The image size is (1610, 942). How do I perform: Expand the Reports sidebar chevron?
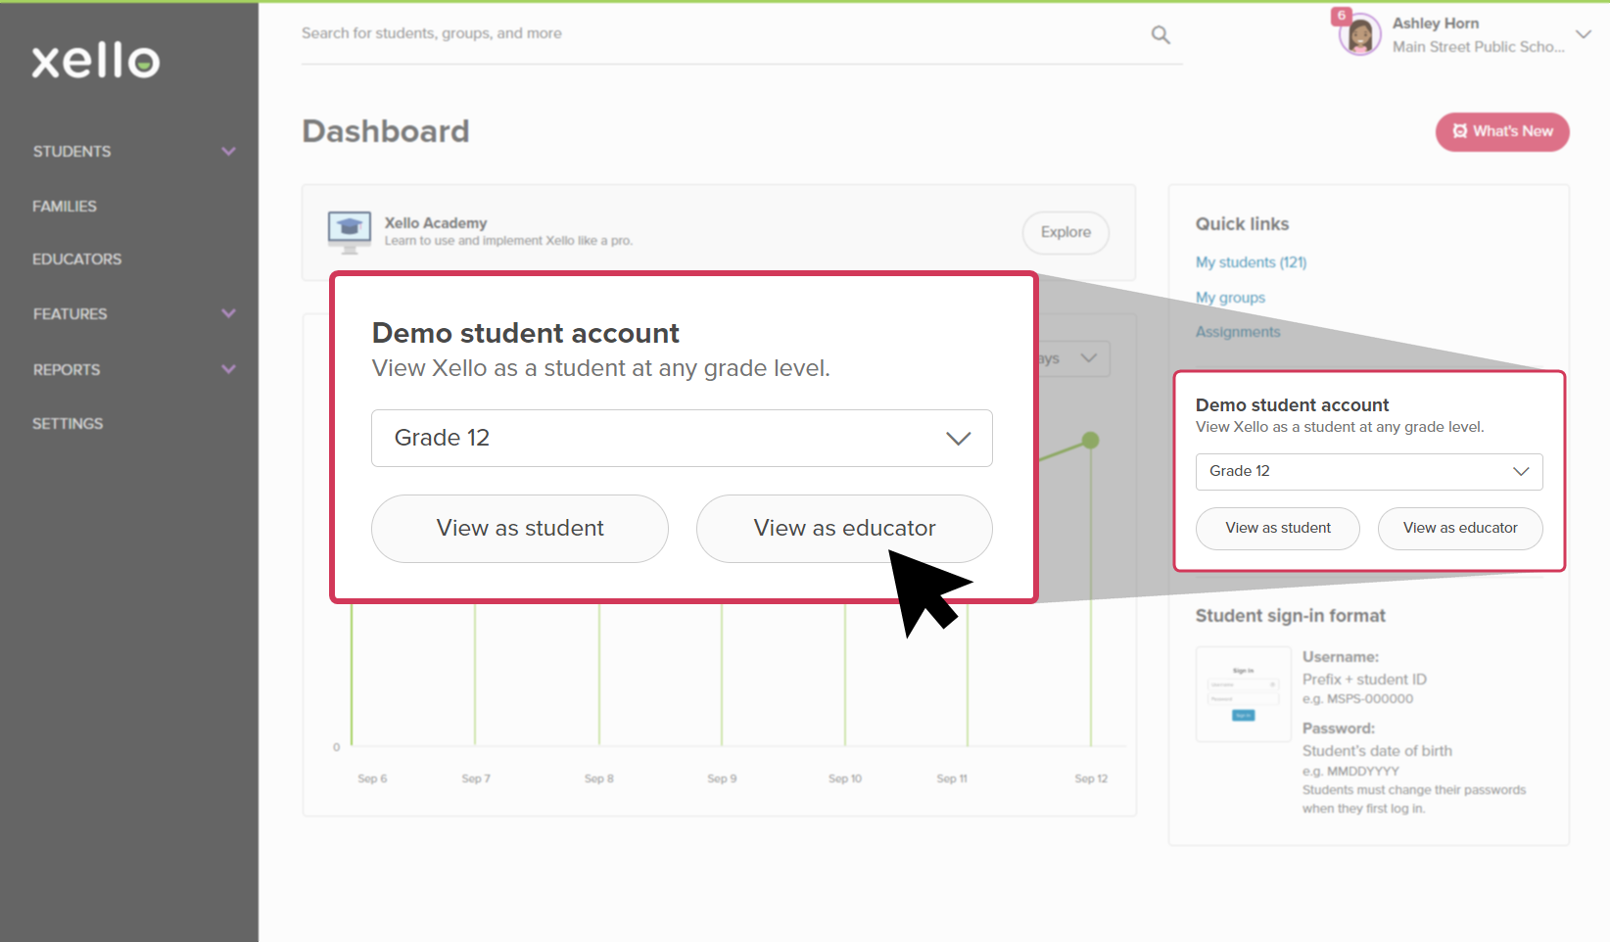tap(228, 369)
